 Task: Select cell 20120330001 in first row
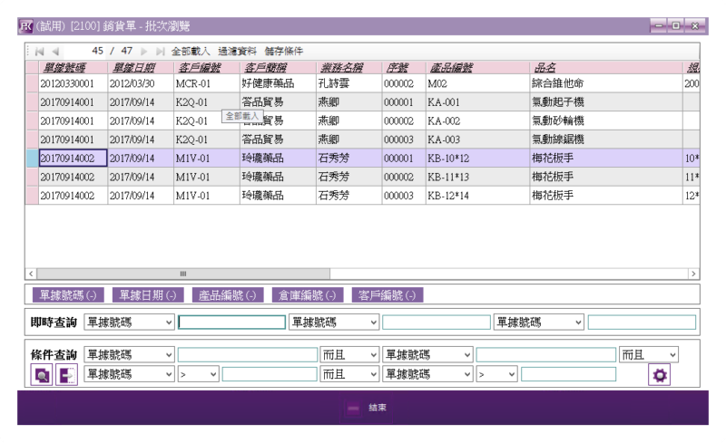pyautogui.click(x=74, y=83)
